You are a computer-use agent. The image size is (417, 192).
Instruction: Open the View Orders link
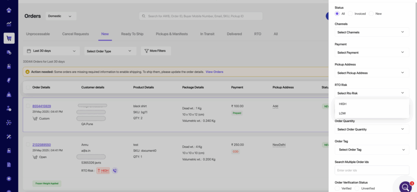tap(214, 72)
